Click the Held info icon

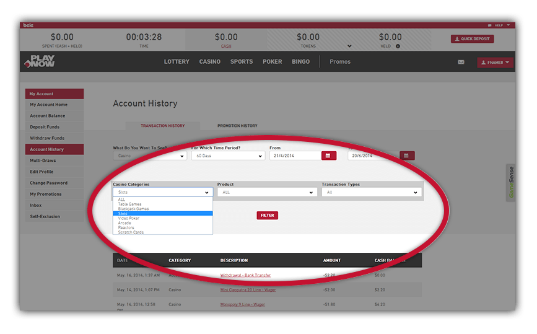(398, 46)
